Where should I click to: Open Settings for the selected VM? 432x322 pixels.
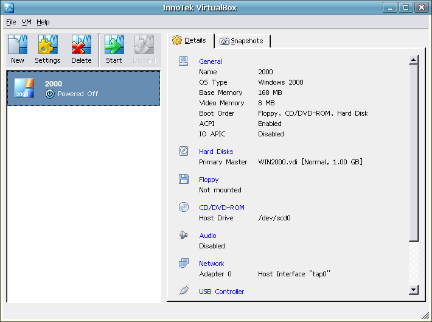(x=47, y=50)
